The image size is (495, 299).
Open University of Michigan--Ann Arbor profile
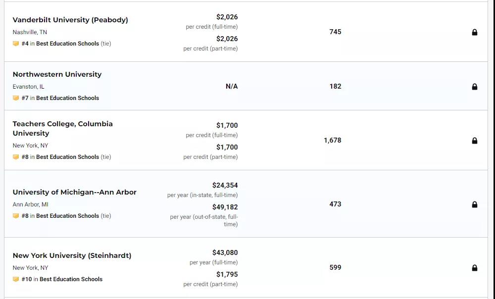coord(75,192)
